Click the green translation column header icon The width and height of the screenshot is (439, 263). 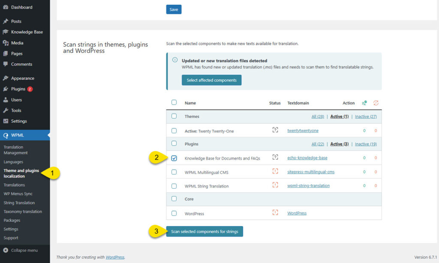click(364, 103)
